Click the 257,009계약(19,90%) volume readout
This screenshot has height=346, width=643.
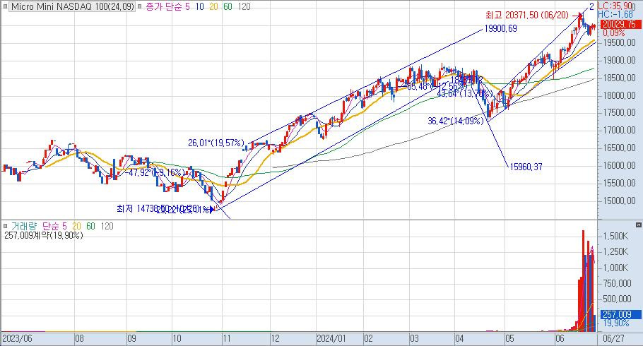pyautogui.click(x=44, y=235)
